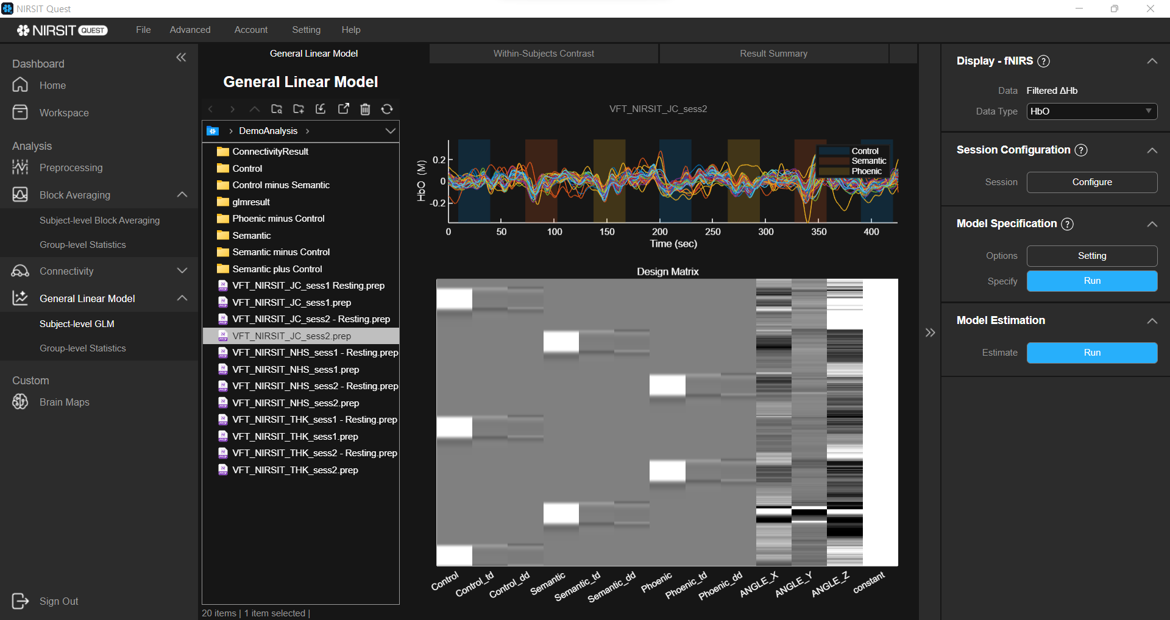Image resolution: width=1170 pixels, height=620 pixels.
Task: Click the export icon with outward arrow
Action: point(344,109)
